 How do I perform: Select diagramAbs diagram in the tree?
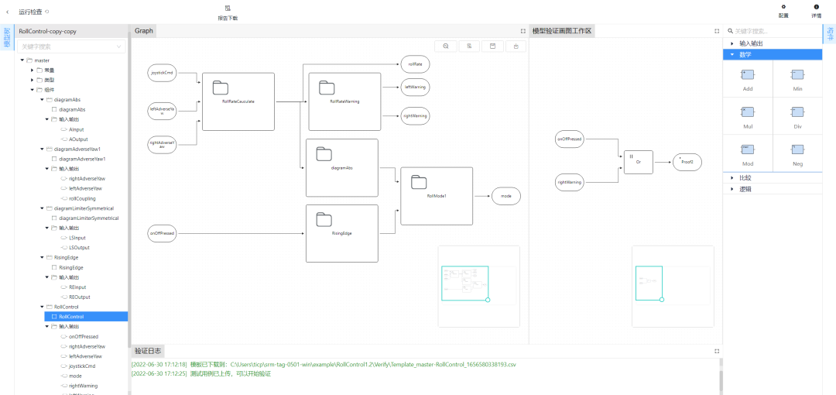(x=72, y=110)
